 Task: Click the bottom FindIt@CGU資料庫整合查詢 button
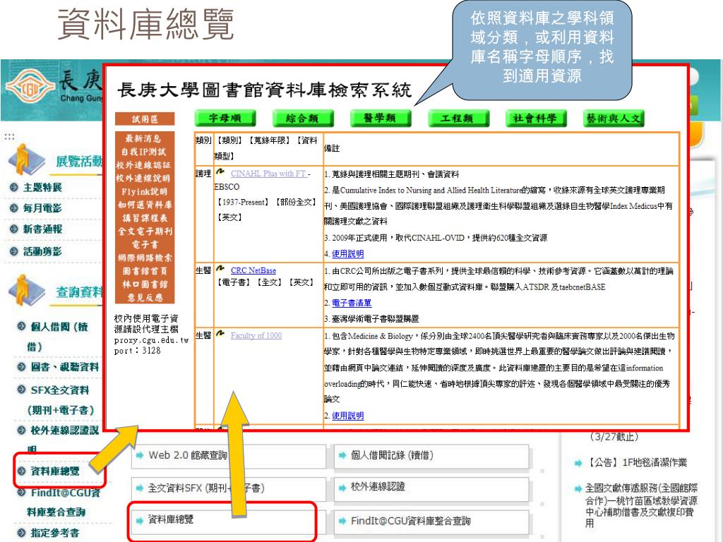click(431, 521)
